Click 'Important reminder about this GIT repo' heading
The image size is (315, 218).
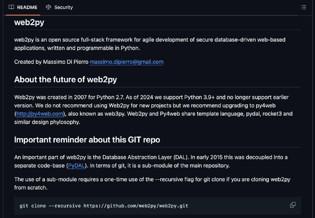click(x=87, y=140)
